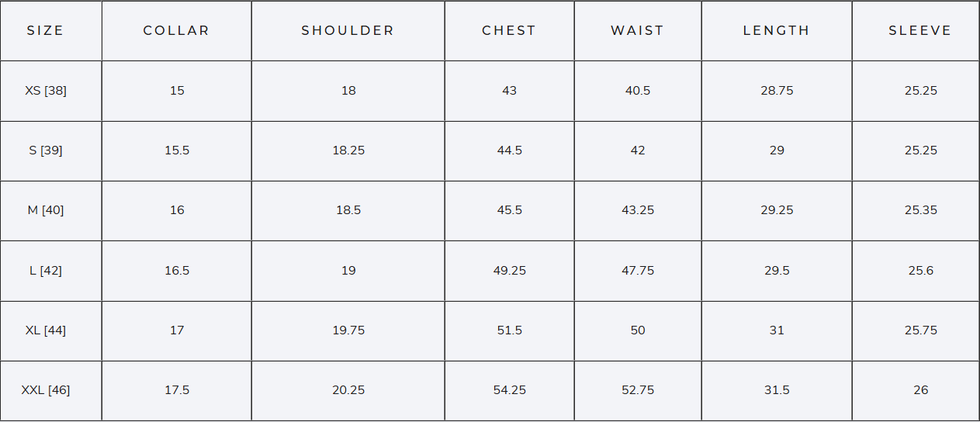Click the SIZE column header

tap(45, 31)
